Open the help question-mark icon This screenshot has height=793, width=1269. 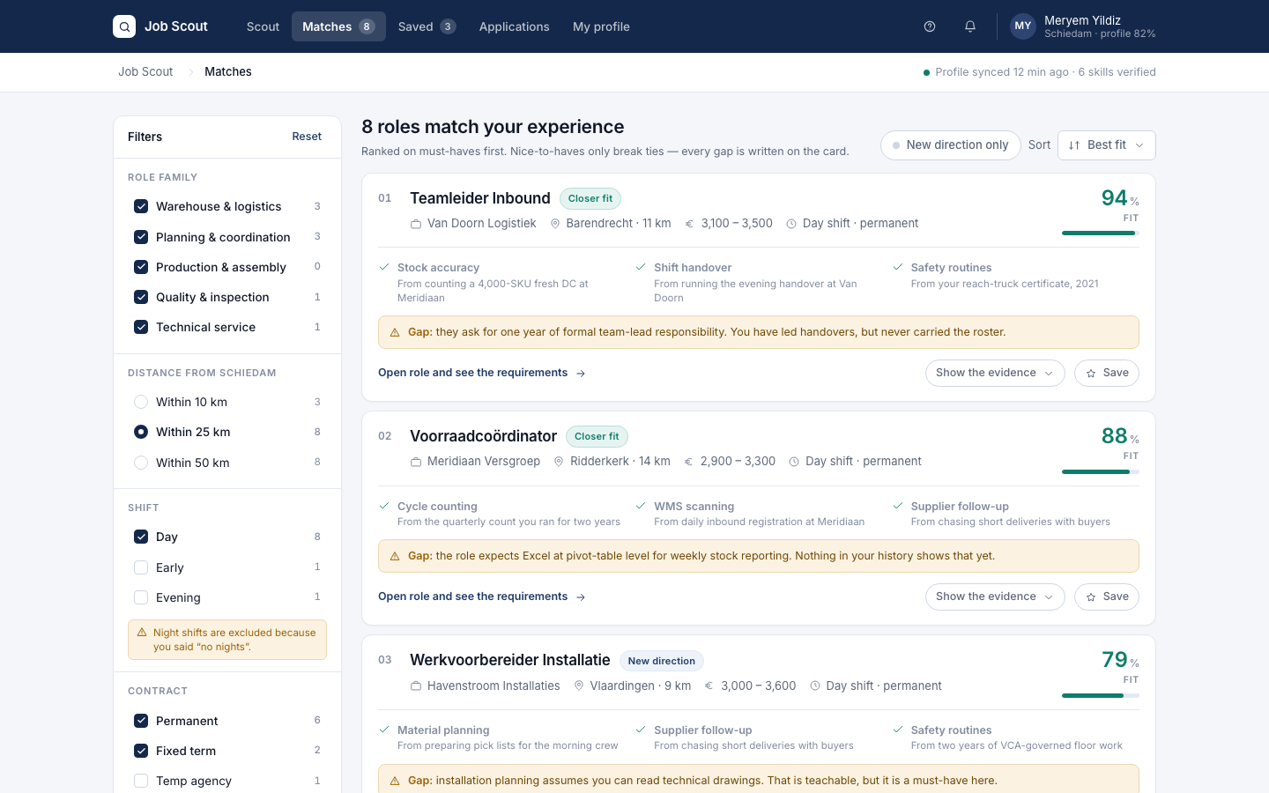coord(930,26)
